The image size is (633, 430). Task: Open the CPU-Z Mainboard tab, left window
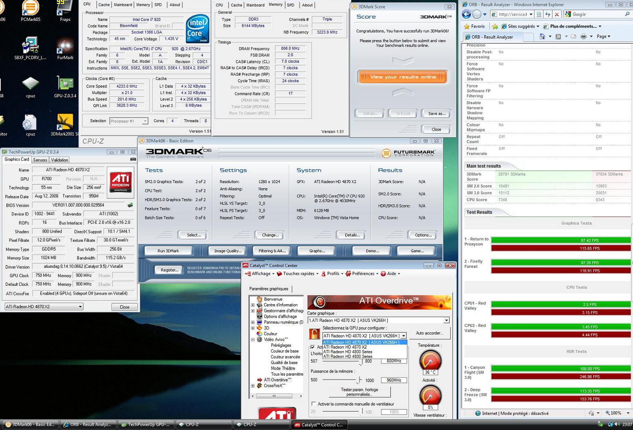(x=123, y=5)
